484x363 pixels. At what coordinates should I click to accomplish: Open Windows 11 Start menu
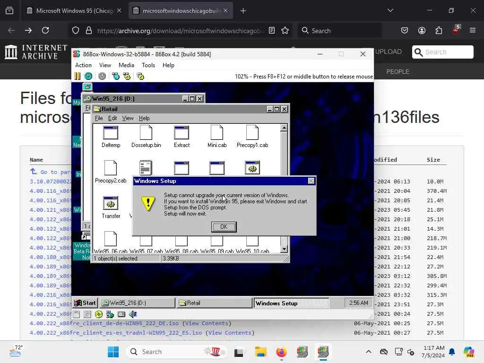113,352
